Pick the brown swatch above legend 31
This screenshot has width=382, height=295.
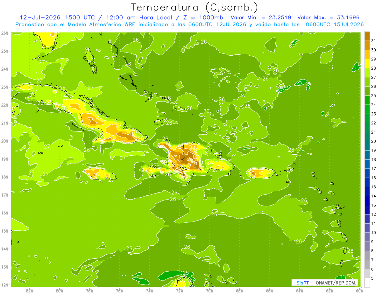[x=367, y=36]
